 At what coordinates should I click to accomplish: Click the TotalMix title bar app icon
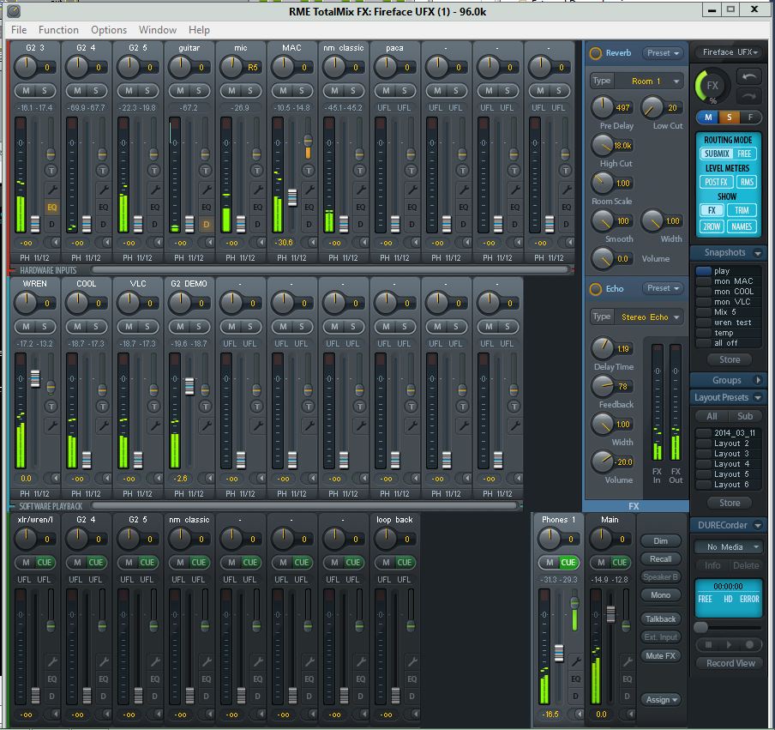14,11
